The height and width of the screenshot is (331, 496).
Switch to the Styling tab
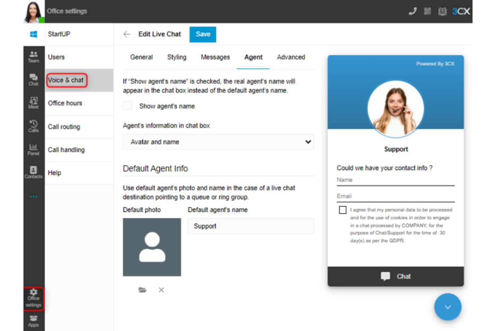(177, 57)
